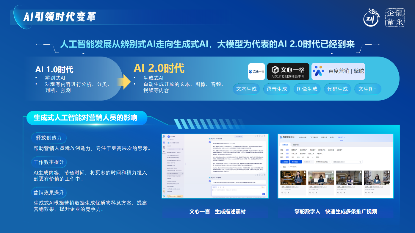Tick the checkbox on video 20231021_15:55
The image size is (415, 233).
tap(332, 172)
